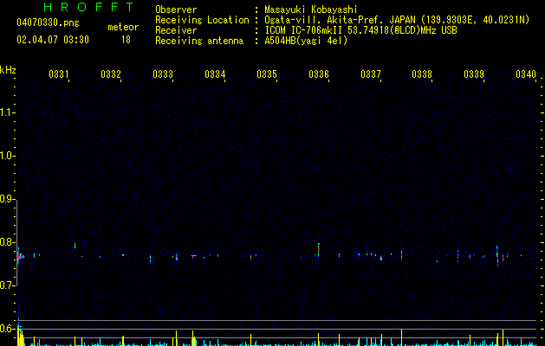Viewport: 545px width, 346px height.
Task: Select the A504HB(yagi 4el) antenna value
Action: pos(306,41)
